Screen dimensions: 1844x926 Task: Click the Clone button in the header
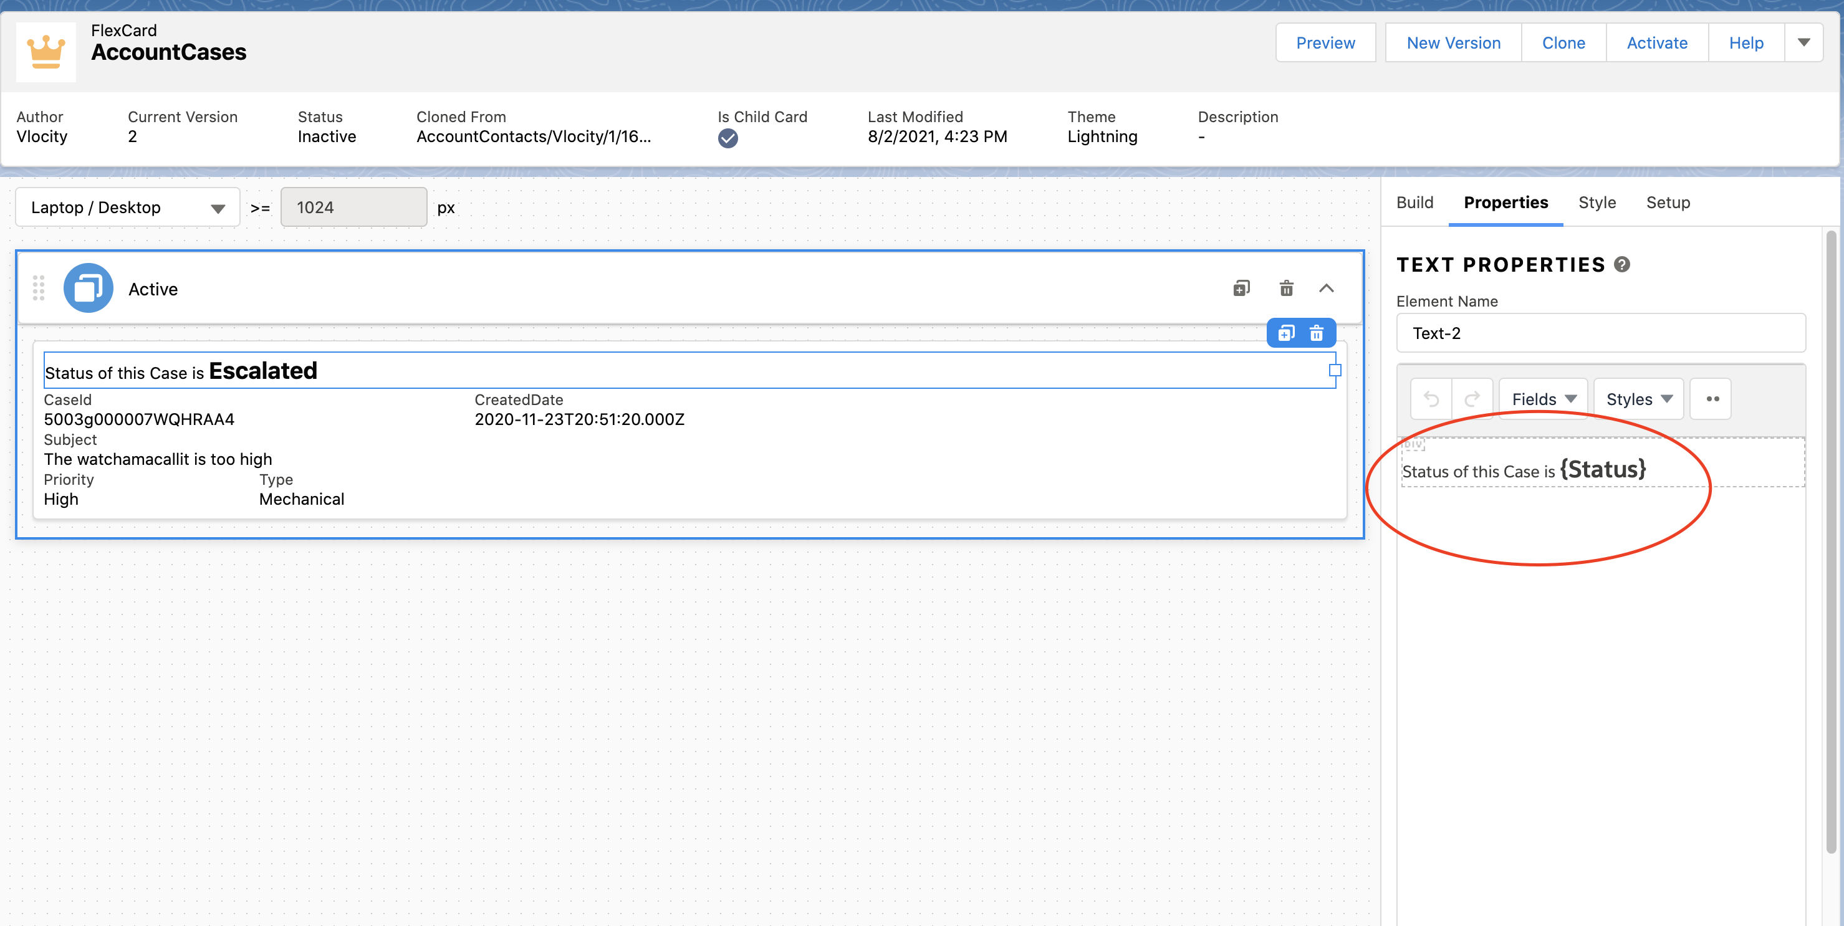coord(1563,43)
